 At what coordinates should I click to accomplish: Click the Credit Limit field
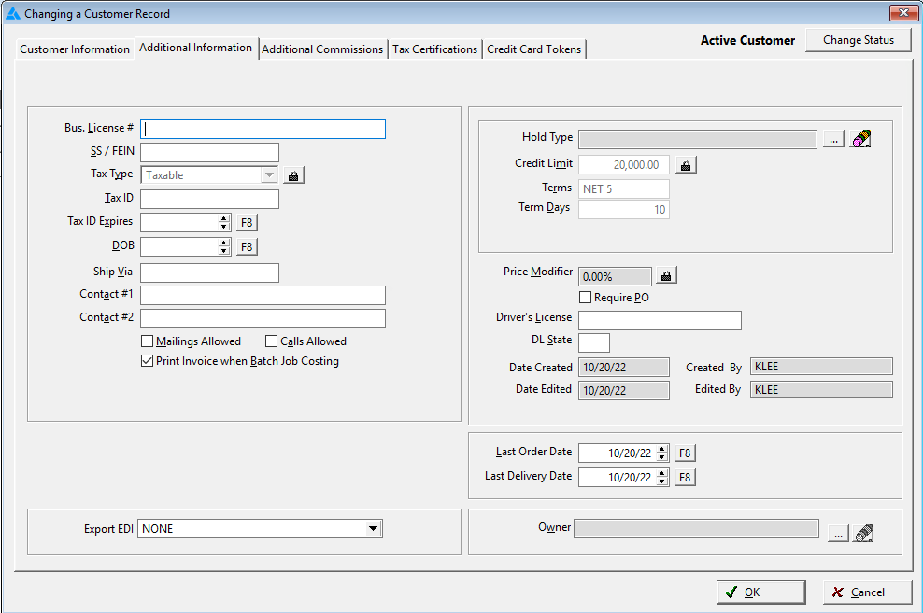pyautogui.click(x=624, y=165)
